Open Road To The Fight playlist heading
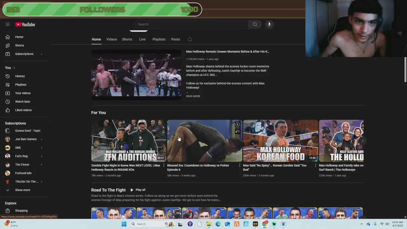Image resolution: width=407 pixels, height=229 pixels. click(108, 190)
